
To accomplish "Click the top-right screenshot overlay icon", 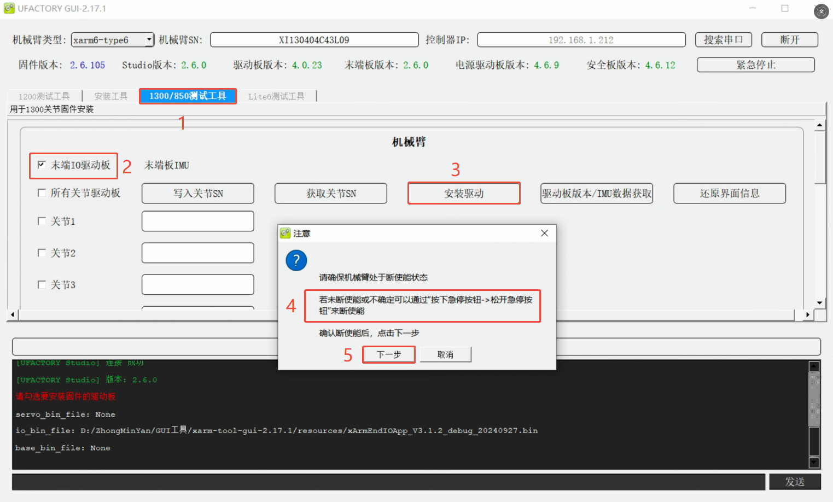I will [x=822, y=11].
